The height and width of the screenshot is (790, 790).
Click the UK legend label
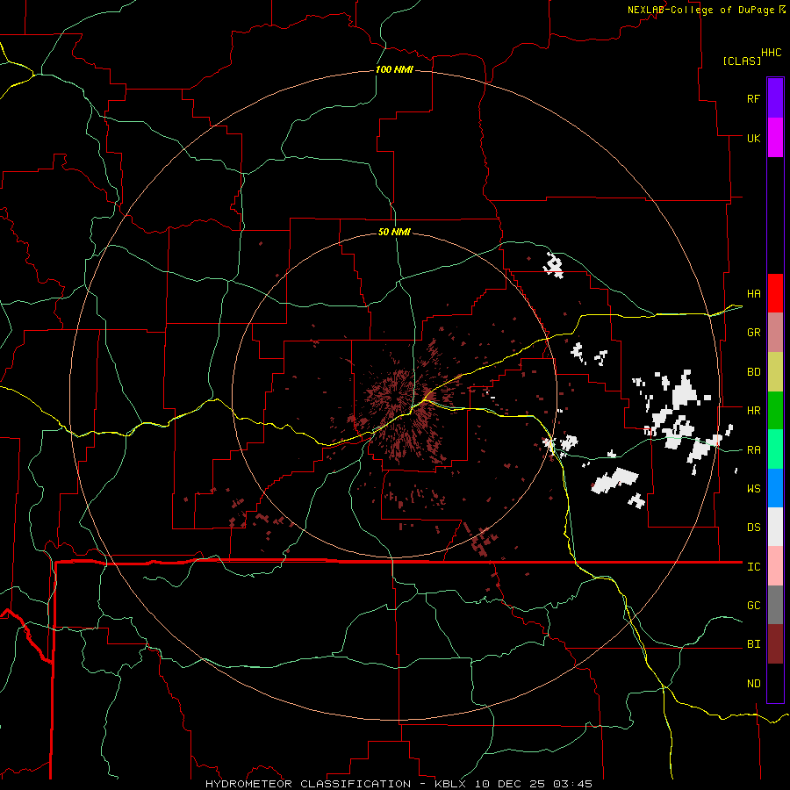coord(753,138)
